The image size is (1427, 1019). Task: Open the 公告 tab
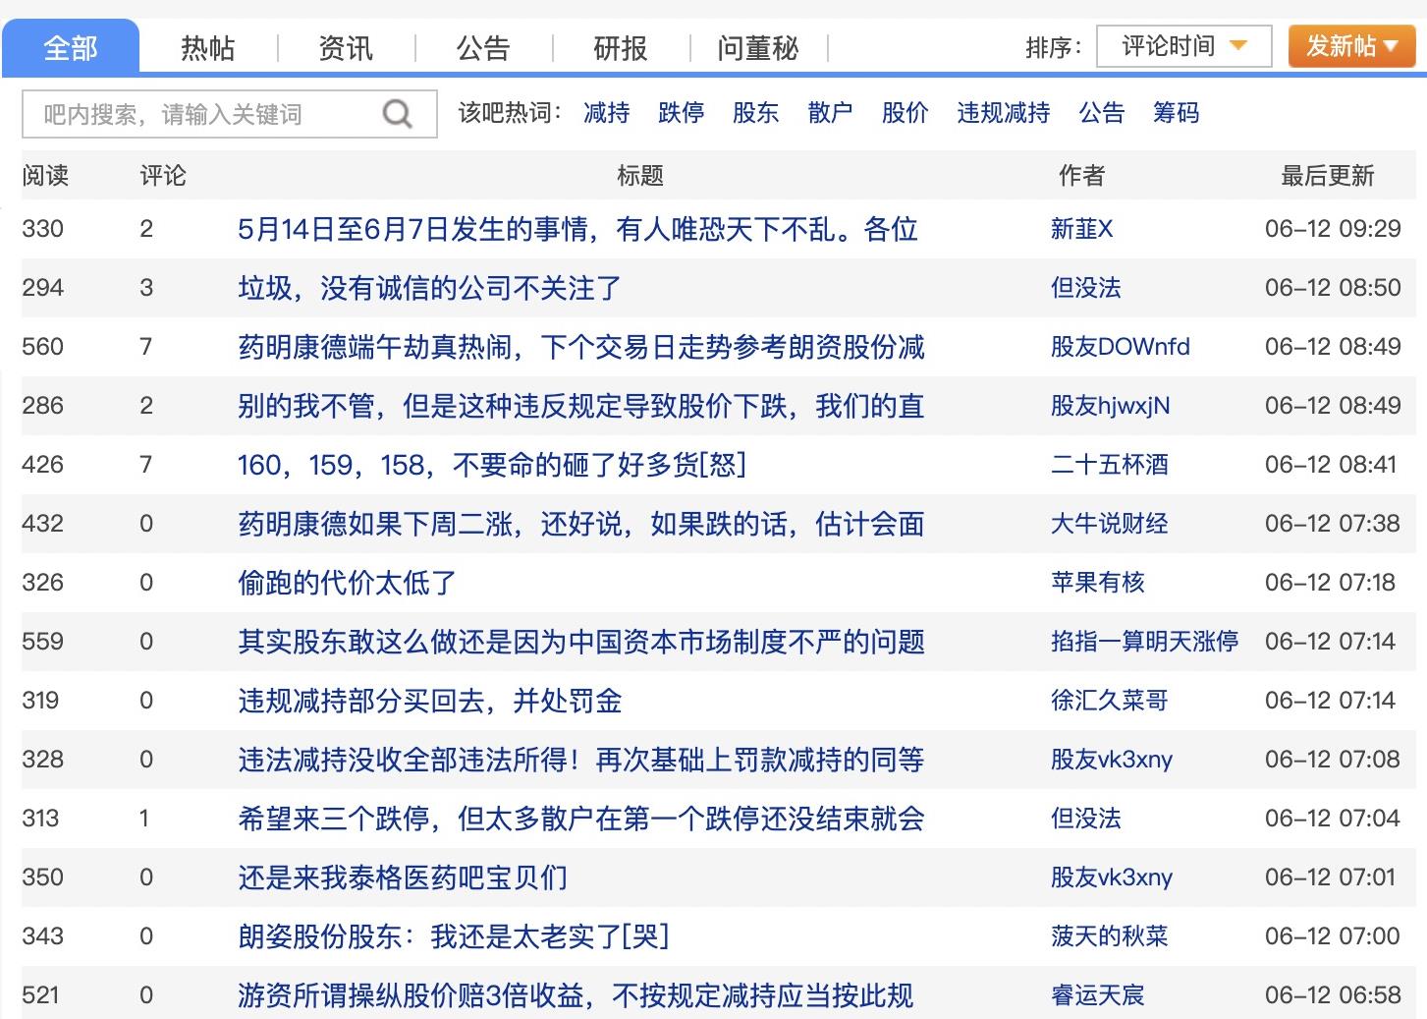tap(483, 48)
